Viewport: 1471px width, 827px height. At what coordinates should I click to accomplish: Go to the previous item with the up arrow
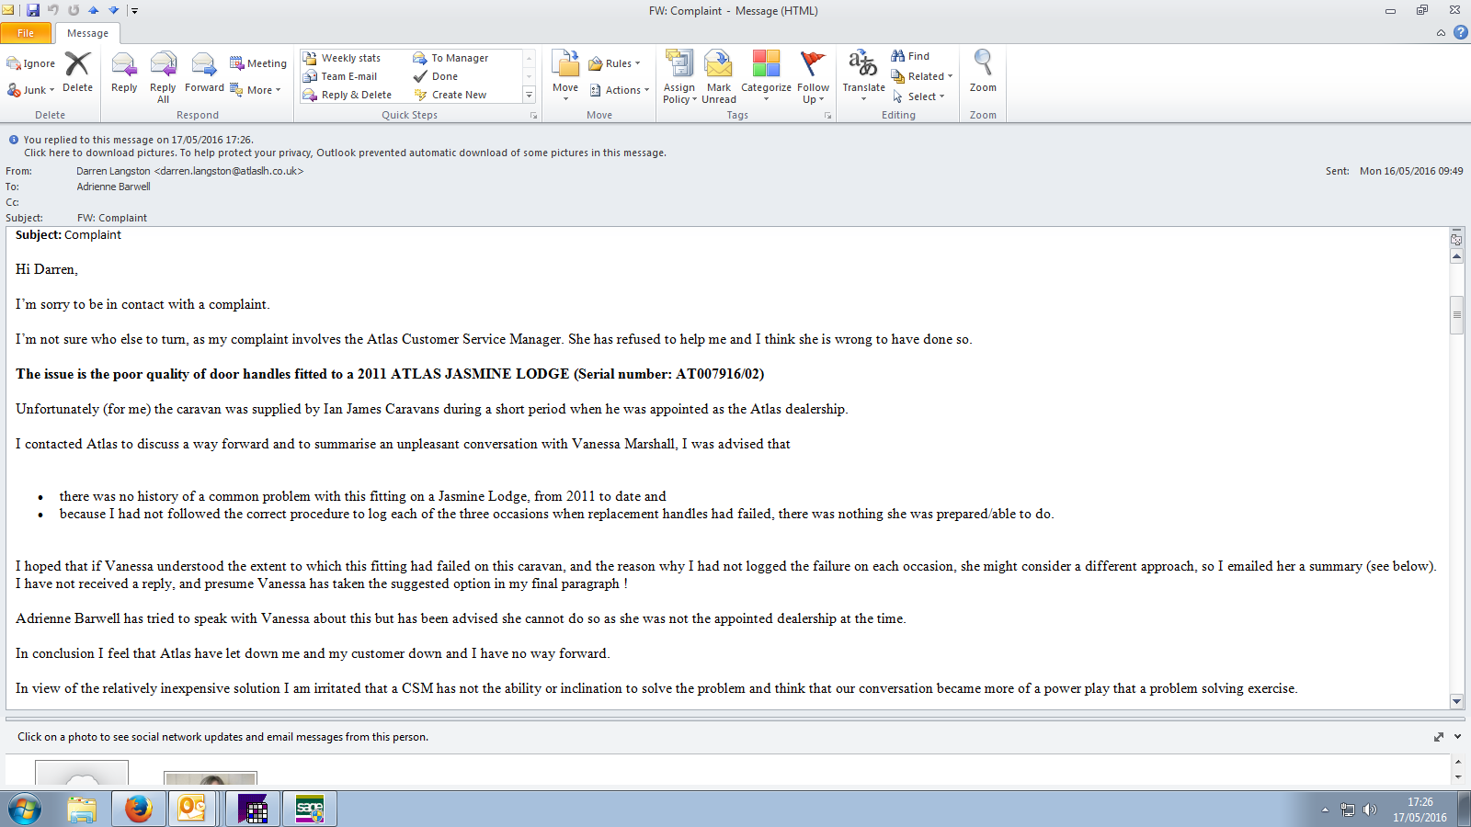(94, 10)
